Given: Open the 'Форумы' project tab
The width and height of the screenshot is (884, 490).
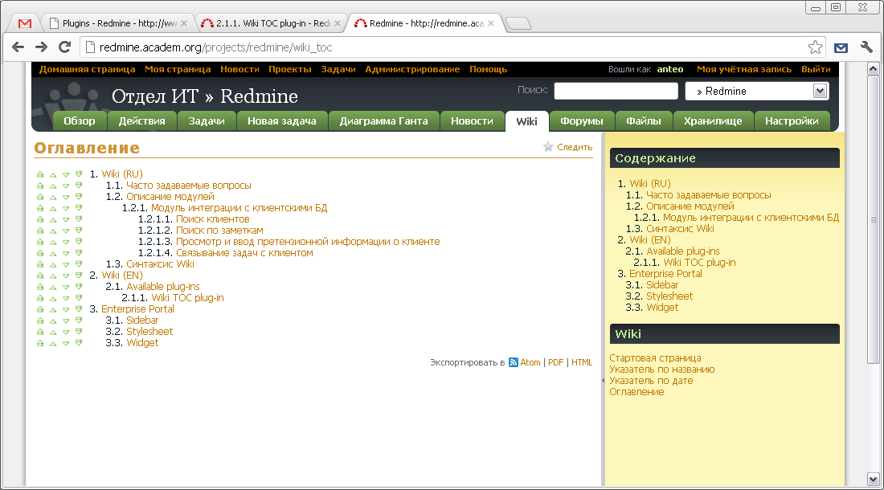Looking at the screenshot, I should 582,121.
